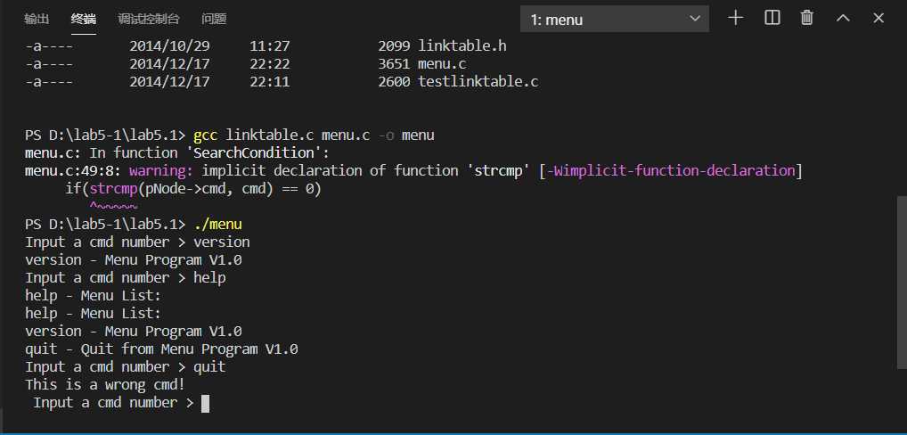Open the 调试控制台 tab

(149, 19)
